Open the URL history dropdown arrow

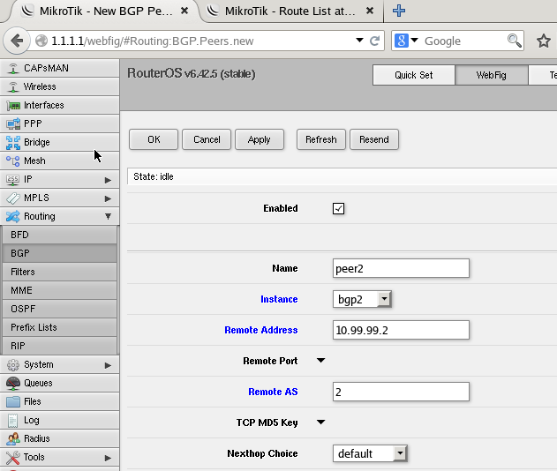click(x=359, y=40)
